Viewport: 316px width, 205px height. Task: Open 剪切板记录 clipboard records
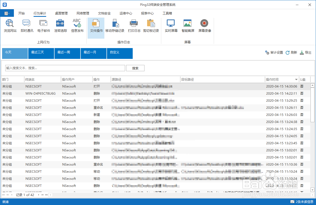[151, 26]
